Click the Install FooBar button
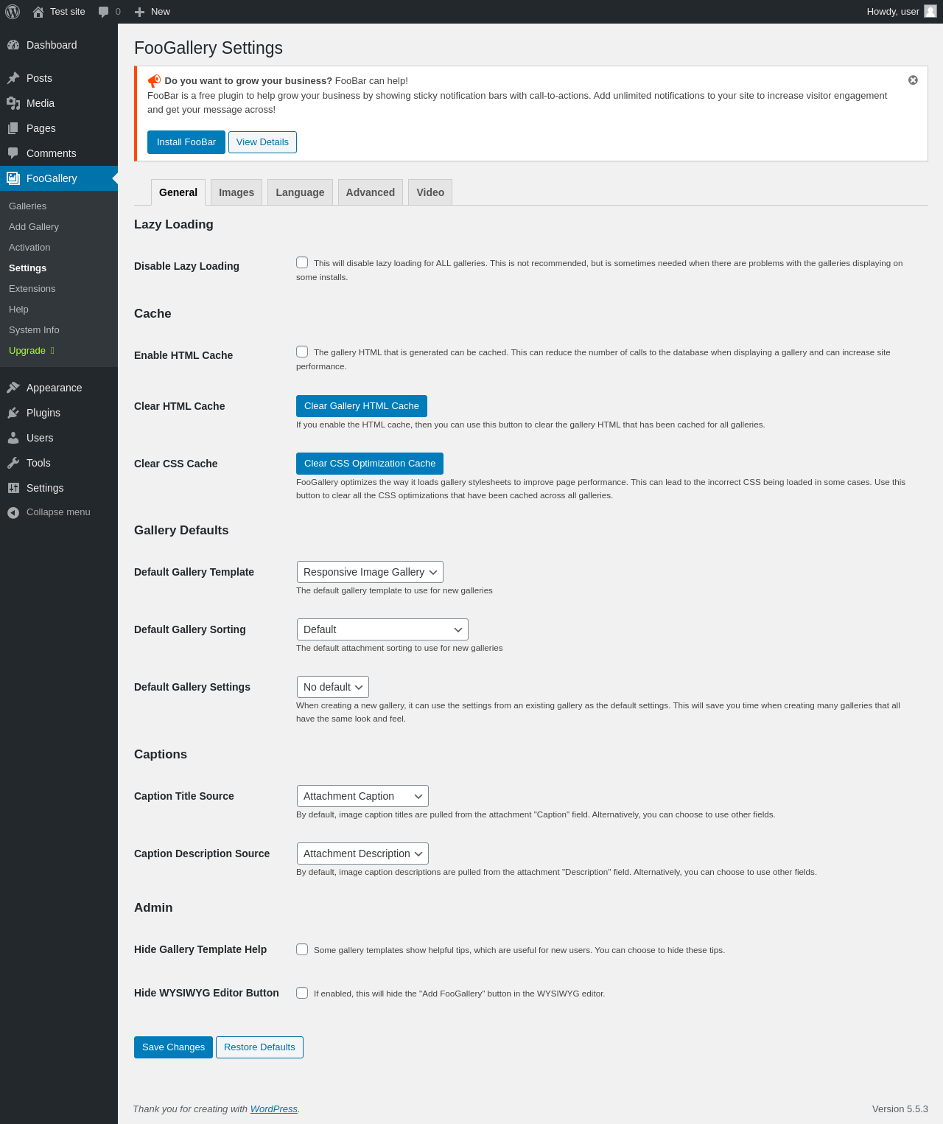 click(186, 142)
